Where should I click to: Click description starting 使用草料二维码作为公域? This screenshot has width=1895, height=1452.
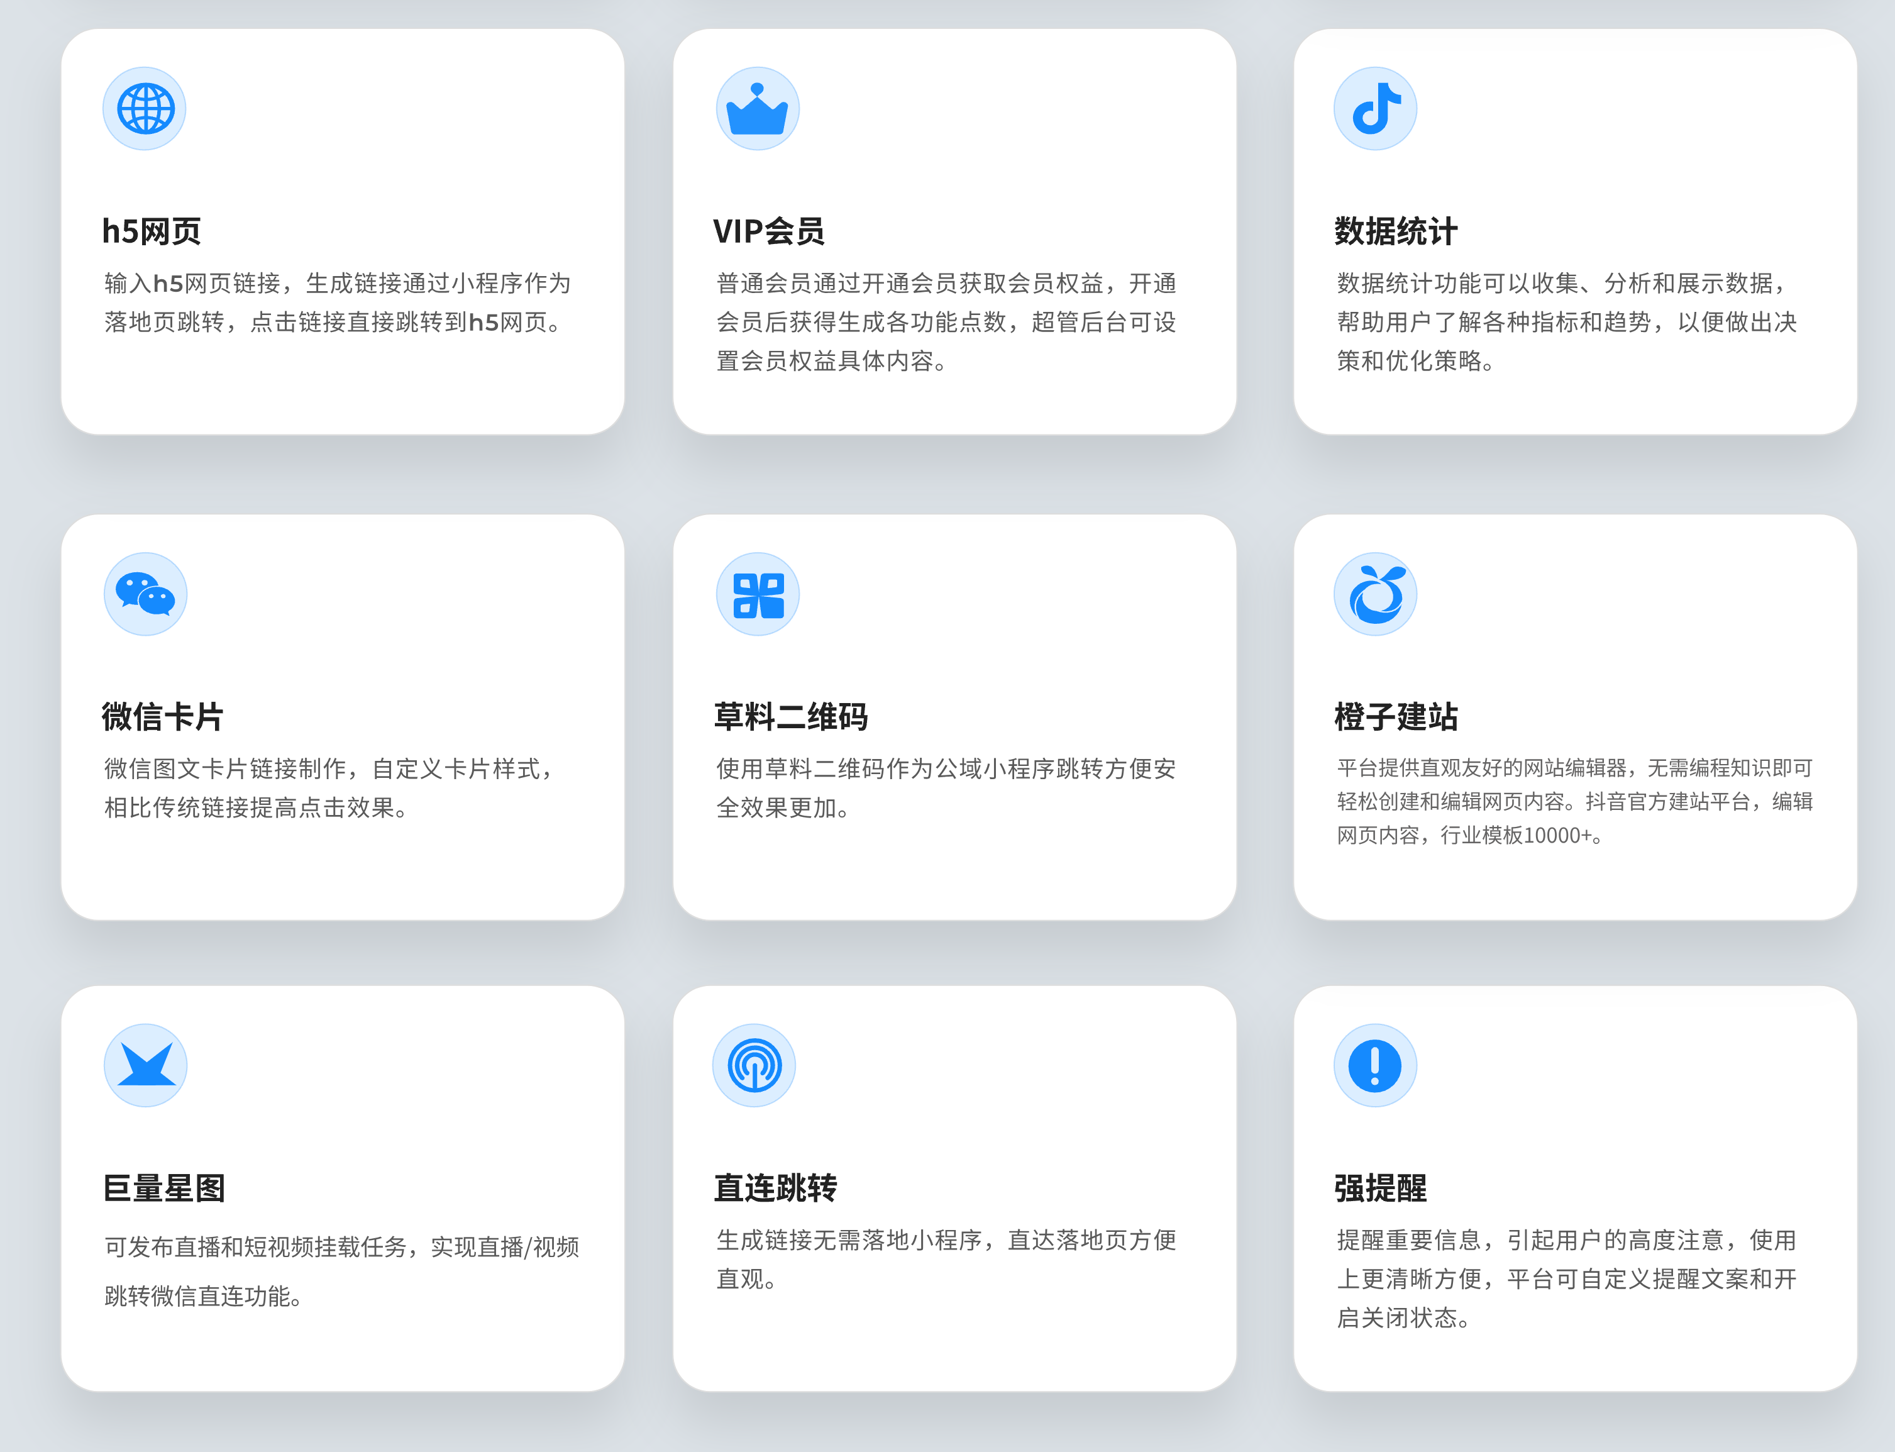tap(946, 787)
